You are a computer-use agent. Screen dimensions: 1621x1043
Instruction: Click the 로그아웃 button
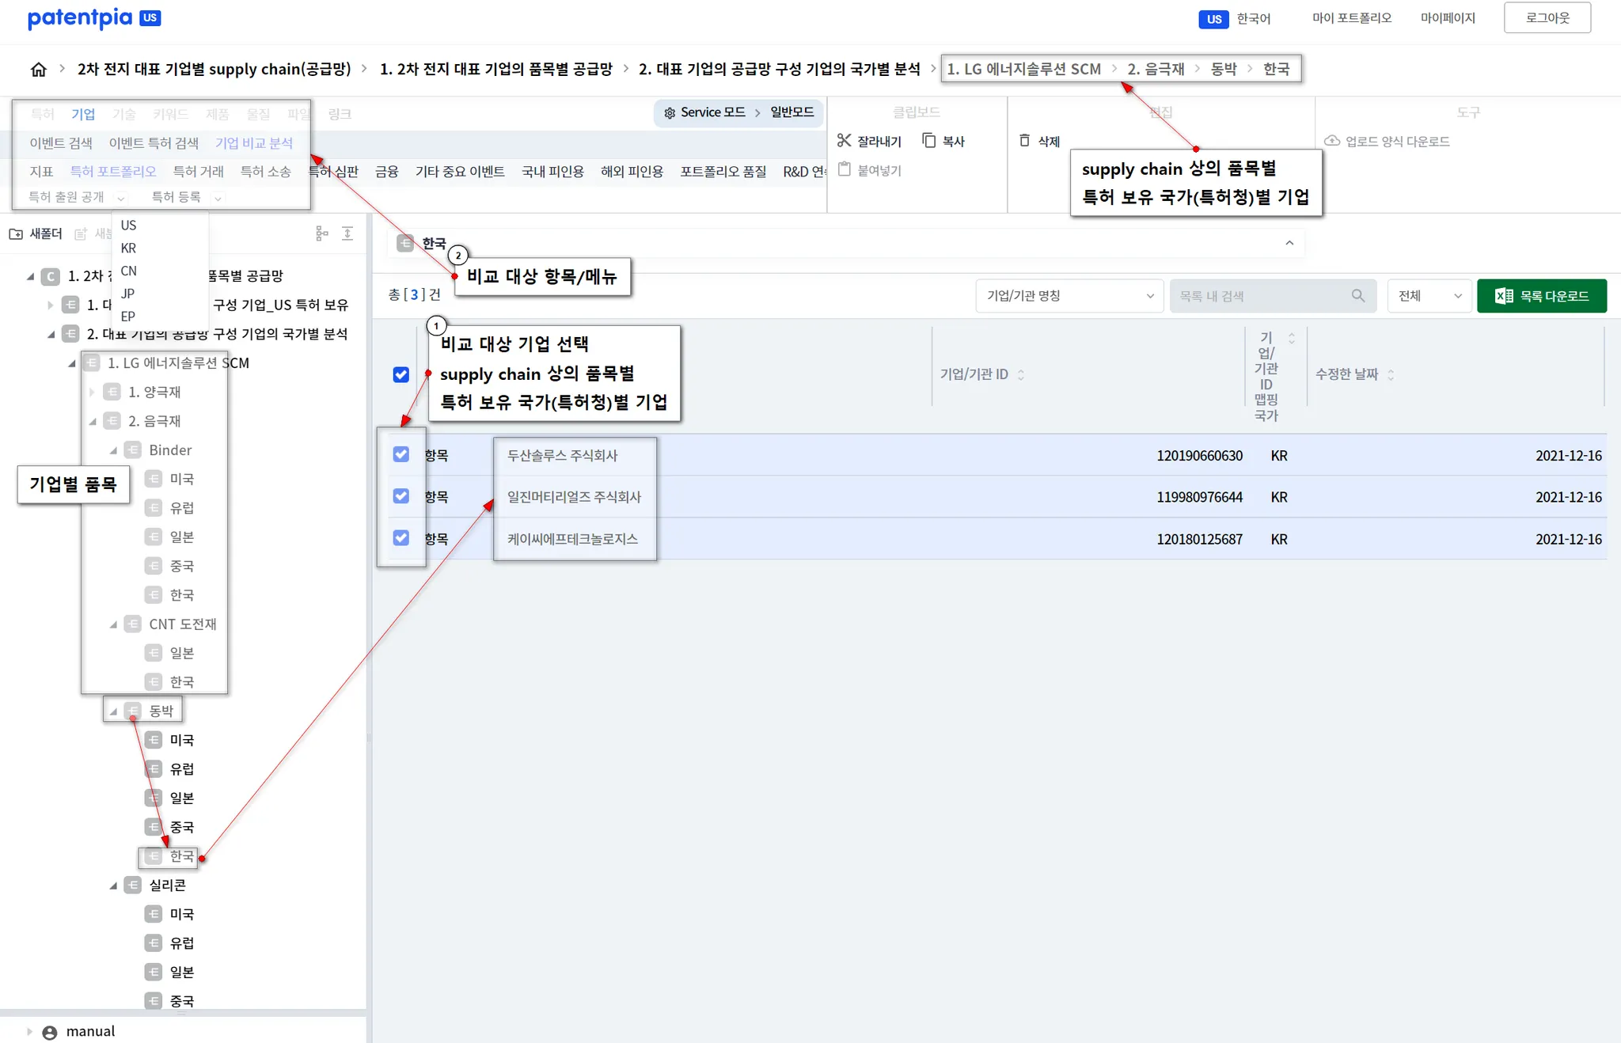(x=1547, y=18)
